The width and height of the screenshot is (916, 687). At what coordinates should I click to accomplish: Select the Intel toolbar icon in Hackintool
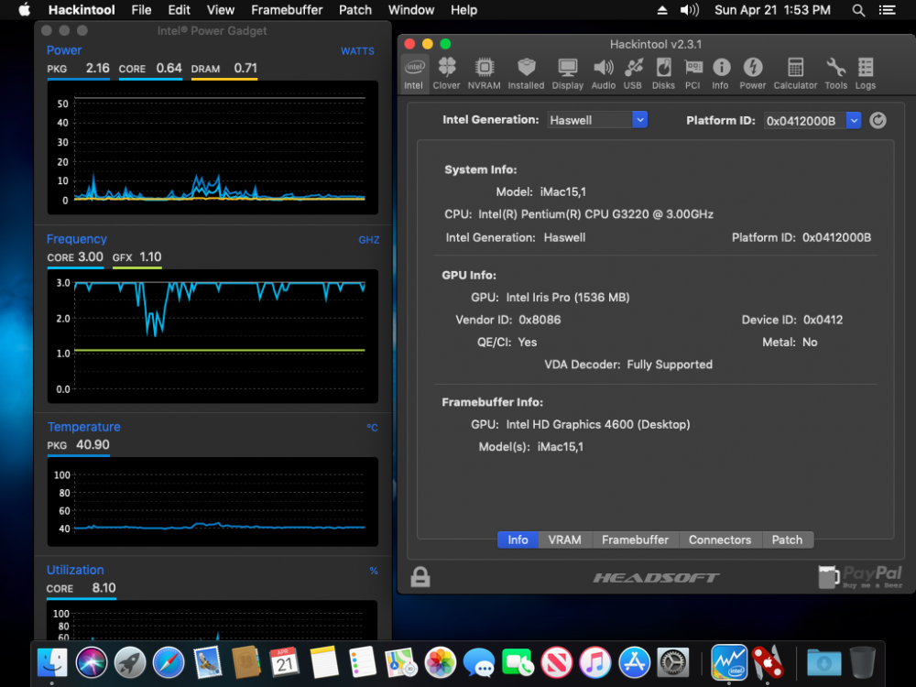click(x=414, y=73)
